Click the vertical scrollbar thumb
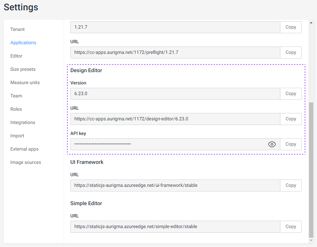This screenshot has height=247, width=317. 311,170
